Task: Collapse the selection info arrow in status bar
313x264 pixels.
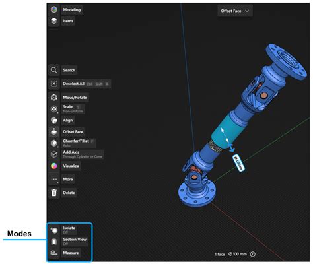Action: click(x=253, y=254)
